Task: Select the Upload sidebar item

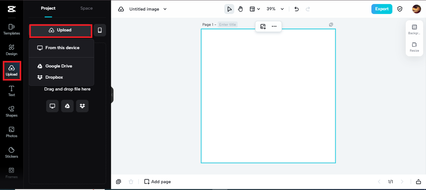Action: pyautogui.click(x=12, y=70)
